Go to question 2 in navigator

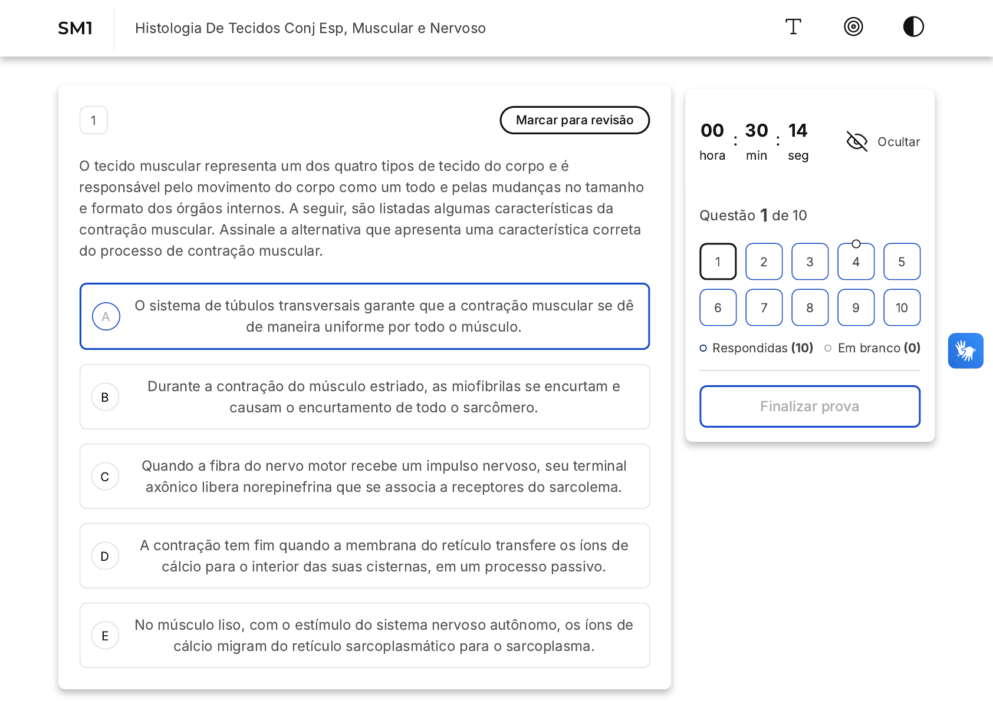coord(764,262)
